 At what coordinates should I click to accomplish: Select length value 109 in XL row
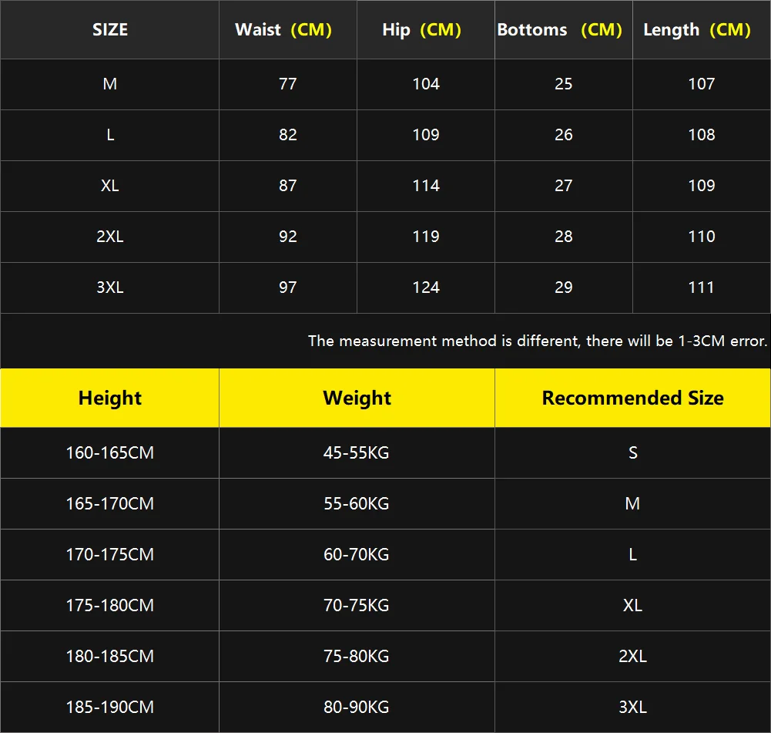click(x=702, y=186)
